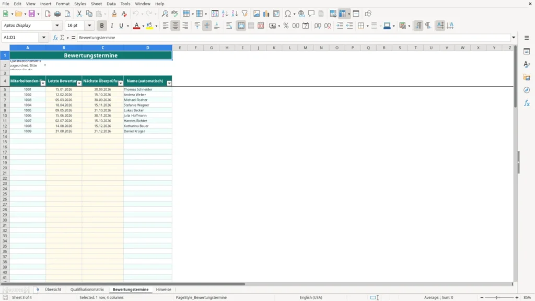Sort ascending
Image resolution: width=535 pixels, height=301 pixels.
click(x=225, y=14)
